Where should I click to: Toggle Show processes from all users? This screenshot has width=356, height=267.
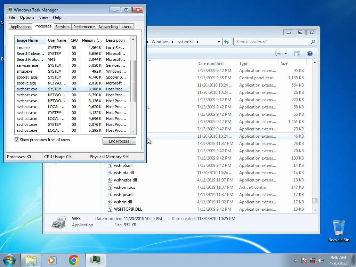coord(17,140)
